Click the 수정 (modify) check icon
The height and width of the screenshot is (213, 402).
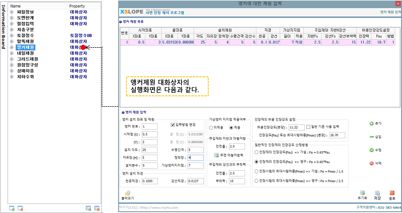pyautogui.click(x=372, y=150)
